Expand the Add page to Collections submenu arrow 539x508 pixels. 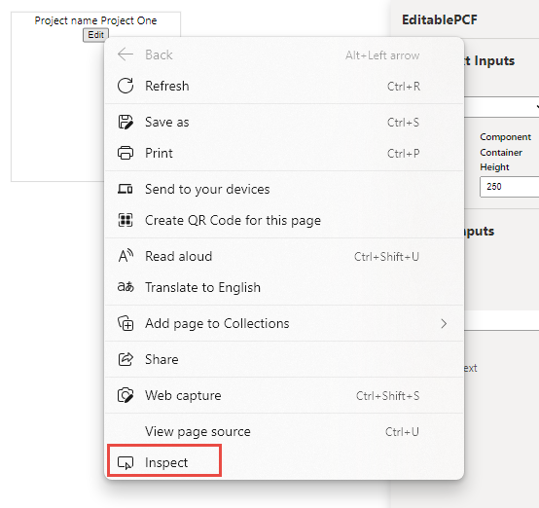444,324
